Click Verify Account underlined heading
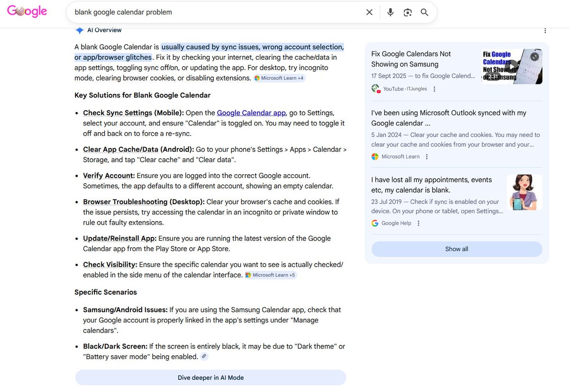The image size is (569, 387). [x=109, y=176]
